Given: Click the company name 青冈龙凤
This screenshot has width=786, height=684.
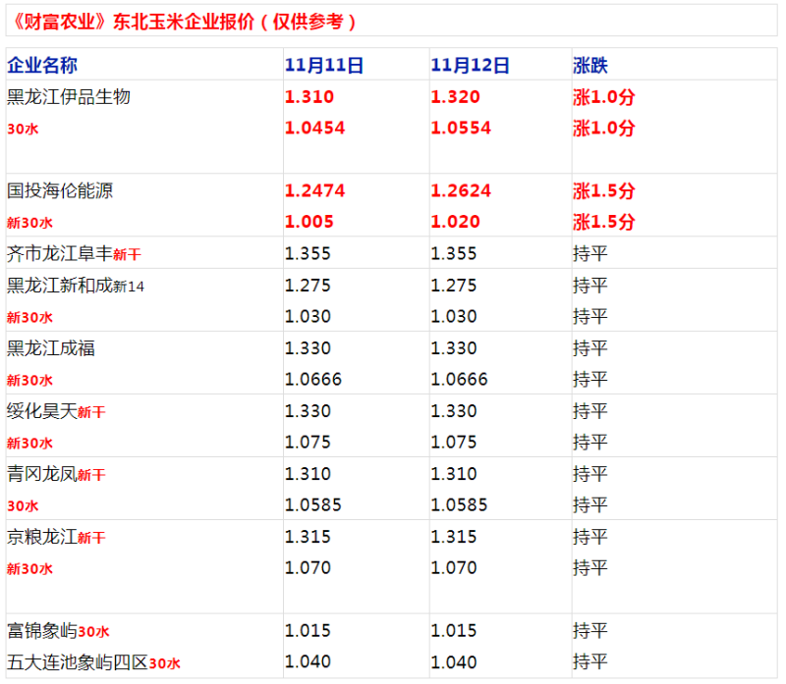Looking at the screenshot, I should 42,474.
